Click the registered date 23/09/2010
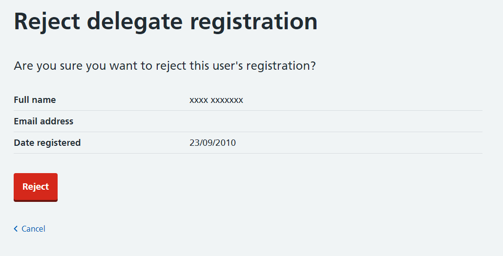This screenshot has height=256, width=503. tap(212, 143)
